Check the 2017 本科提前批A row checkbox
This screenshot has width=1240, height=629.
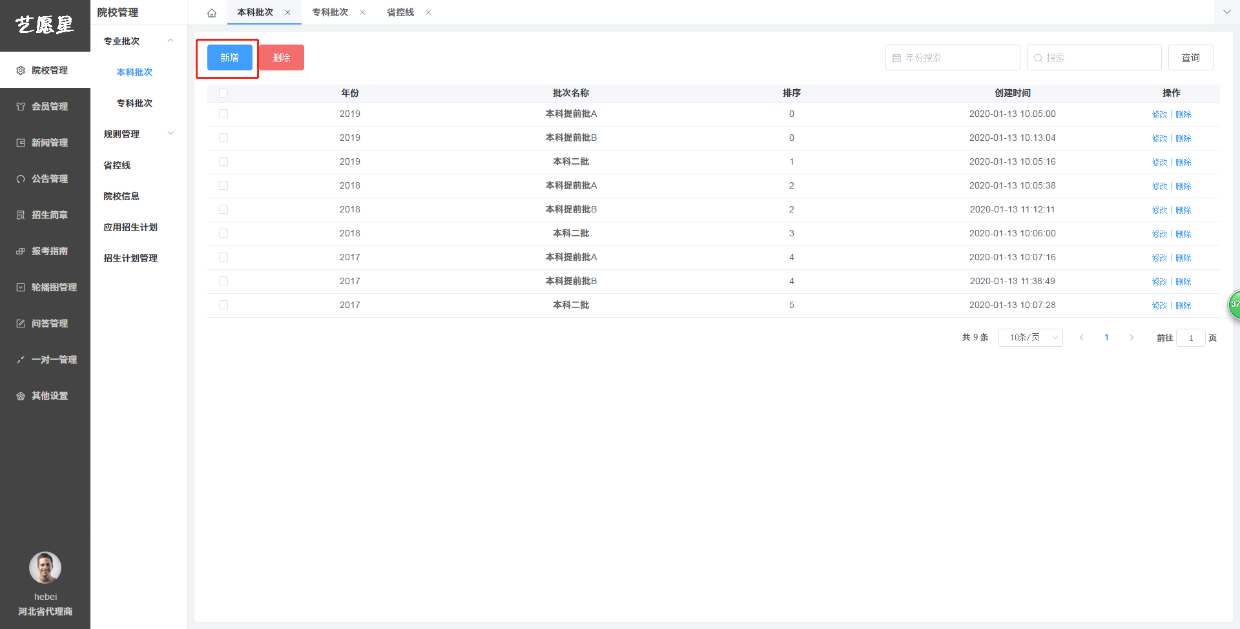coord(223,257)
